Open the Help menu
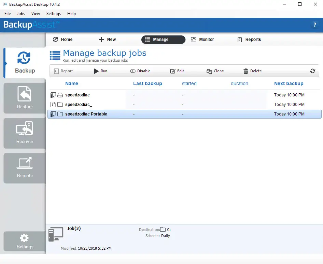The image size is (323, 264). pyautogui.click(x=71, y=14)
